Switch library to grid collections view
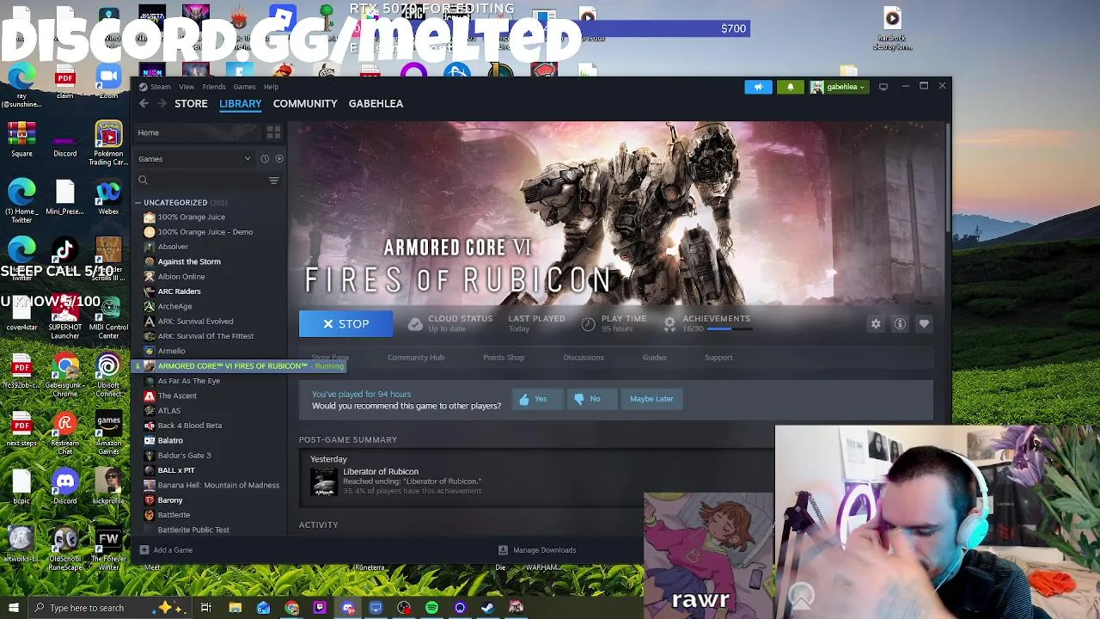The width and height of the screenshot is (1100, 619). (x=273, y=132)
